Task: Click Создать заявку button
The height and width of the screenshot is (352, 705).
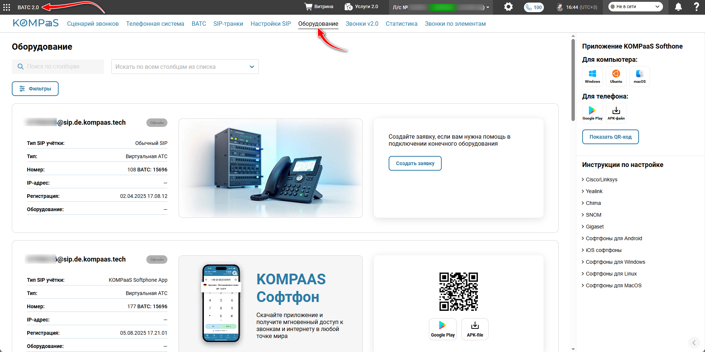Action: tap(415, 163)
